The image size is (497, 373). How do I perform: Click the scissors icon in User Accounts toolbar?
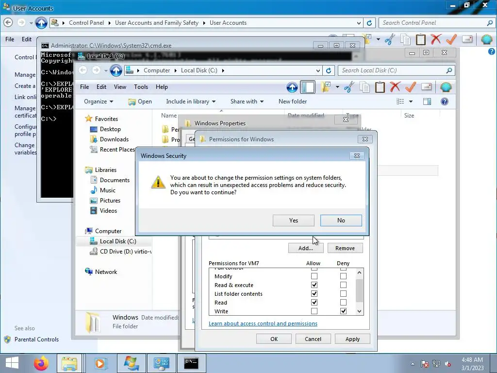coord(390,39)
